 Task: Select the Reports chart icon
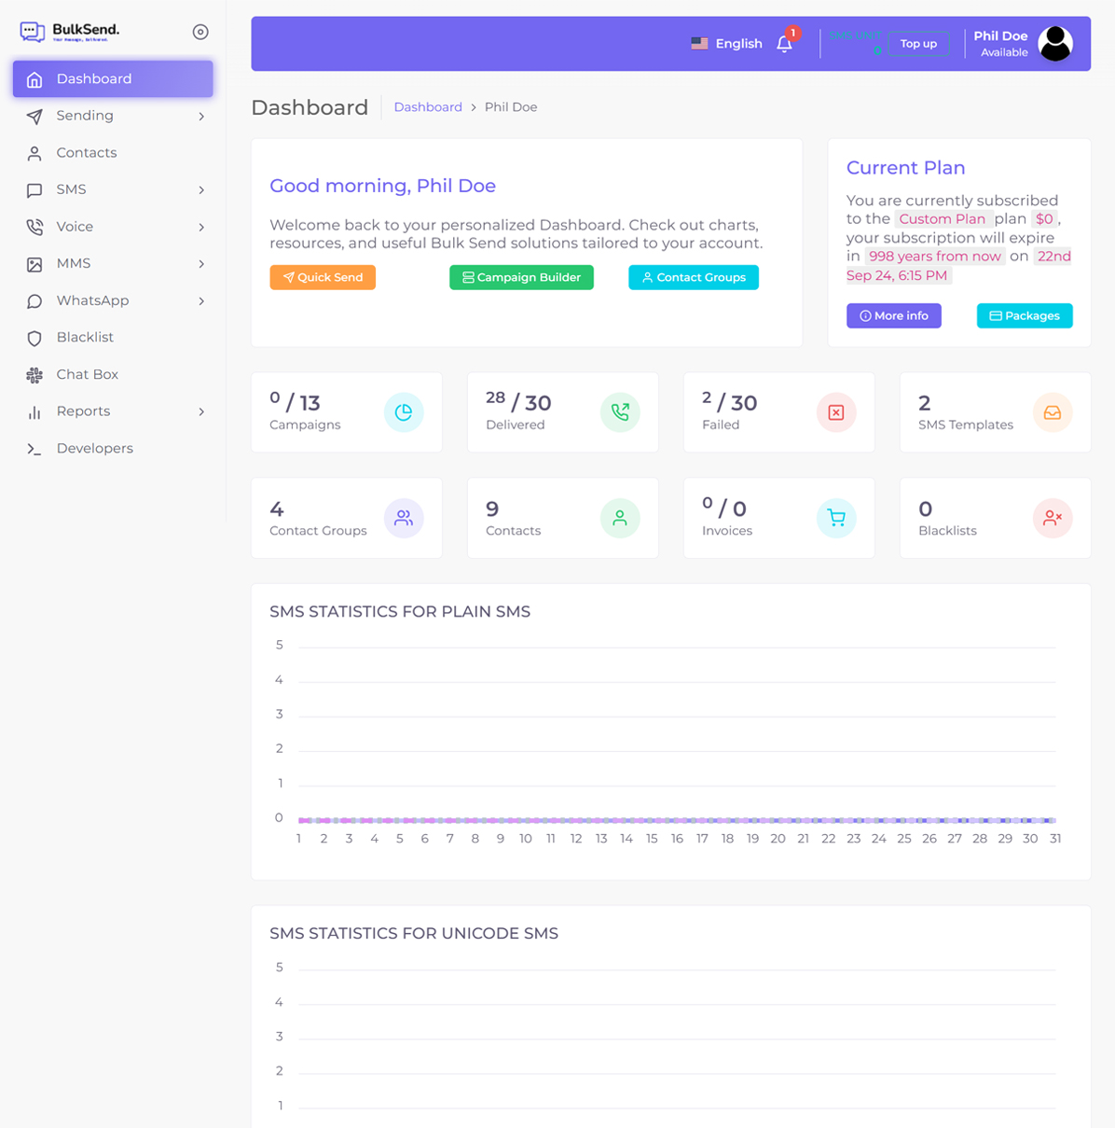(x=34, y=411)
